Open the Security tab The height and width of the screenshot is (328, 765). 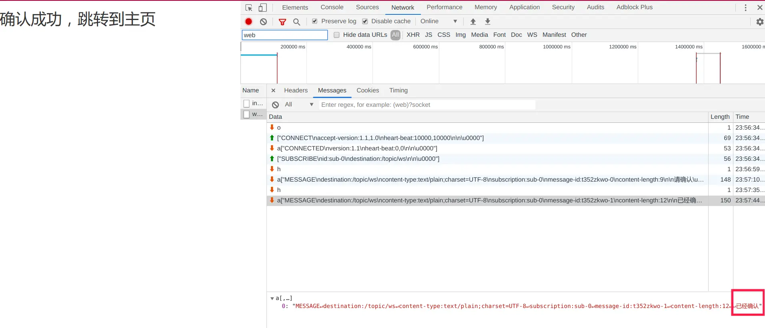coord(563,7)
